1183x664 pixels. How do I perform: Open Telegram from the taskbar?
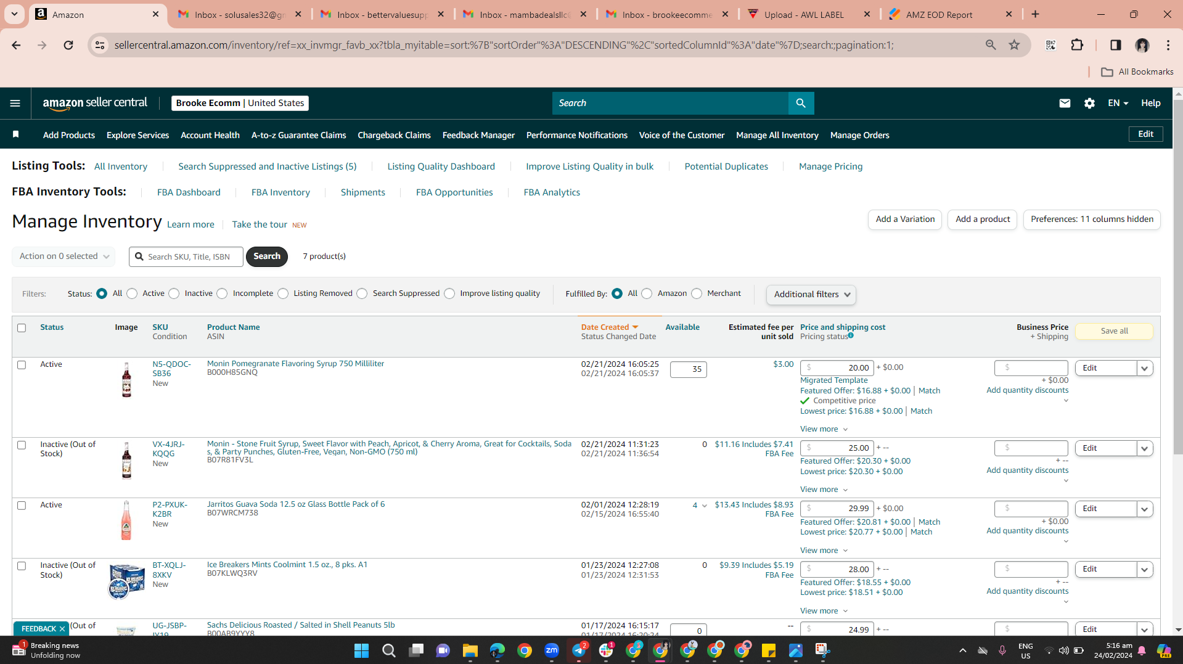tap(579, 650)
